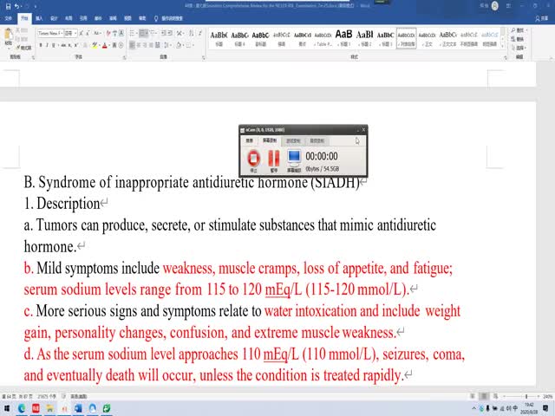Screen dimensions: 555x416
Task: Toggle Bold formatting
Action: pos(41,46)
